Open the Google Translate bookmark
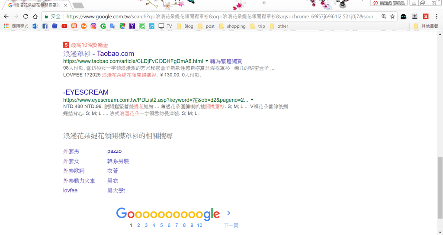 click(x=113, y=26)
